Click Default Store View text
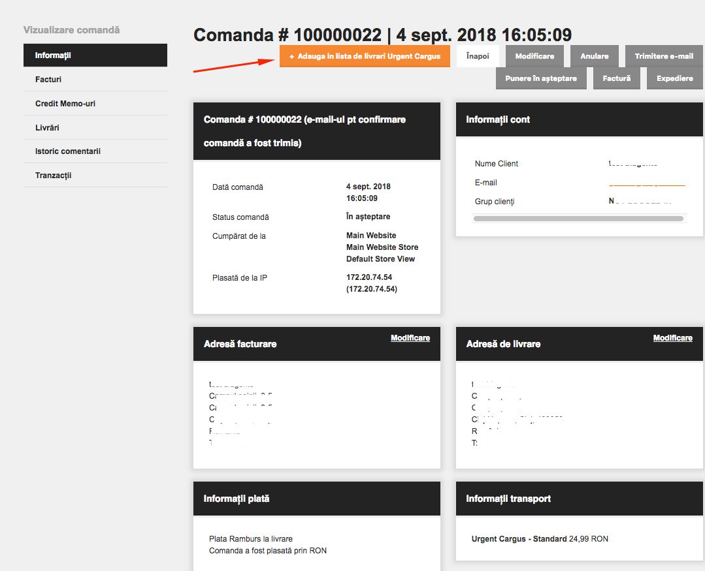This screenshot has height=571, width=705. click(x=380, y=258)
